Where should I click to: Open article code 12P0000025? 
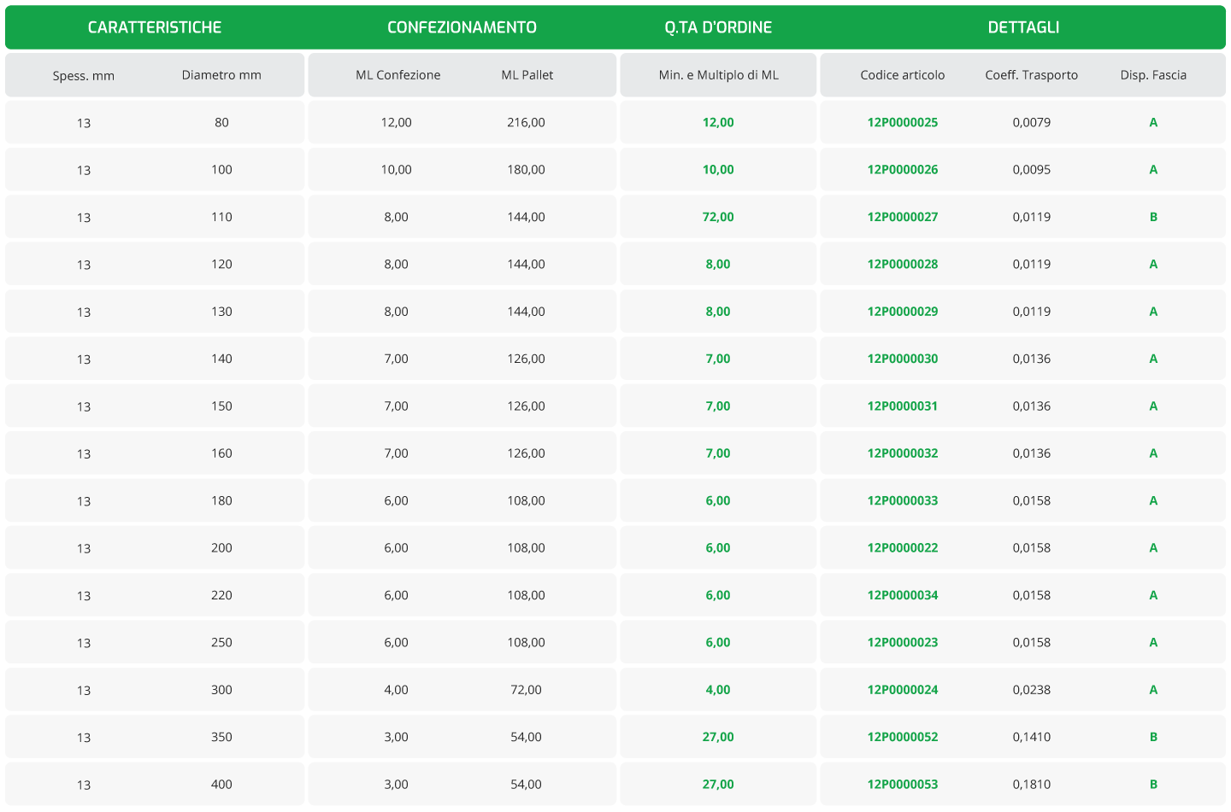(x=903, y=122)
